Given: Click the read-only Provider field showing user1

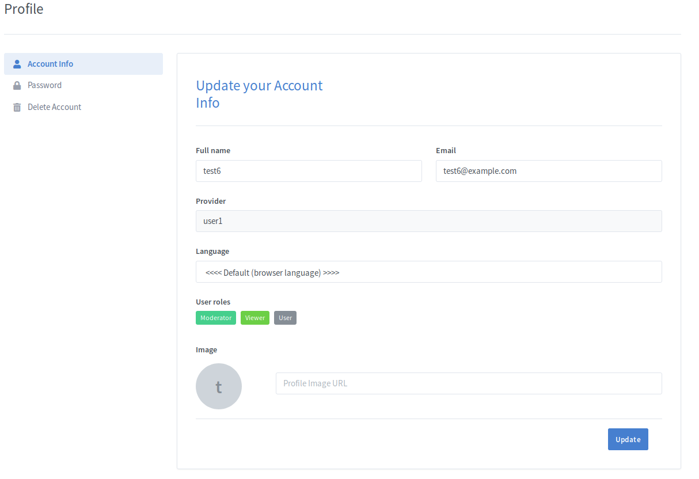Looking at the screenshot, I should 428,221.
